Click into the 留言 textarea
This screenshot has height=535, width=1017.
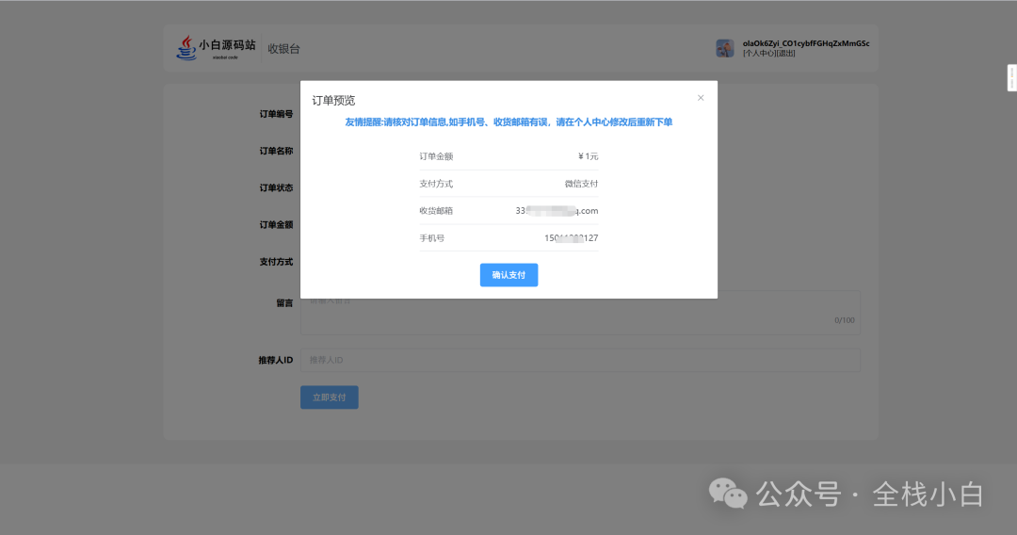tap(580, 314)
